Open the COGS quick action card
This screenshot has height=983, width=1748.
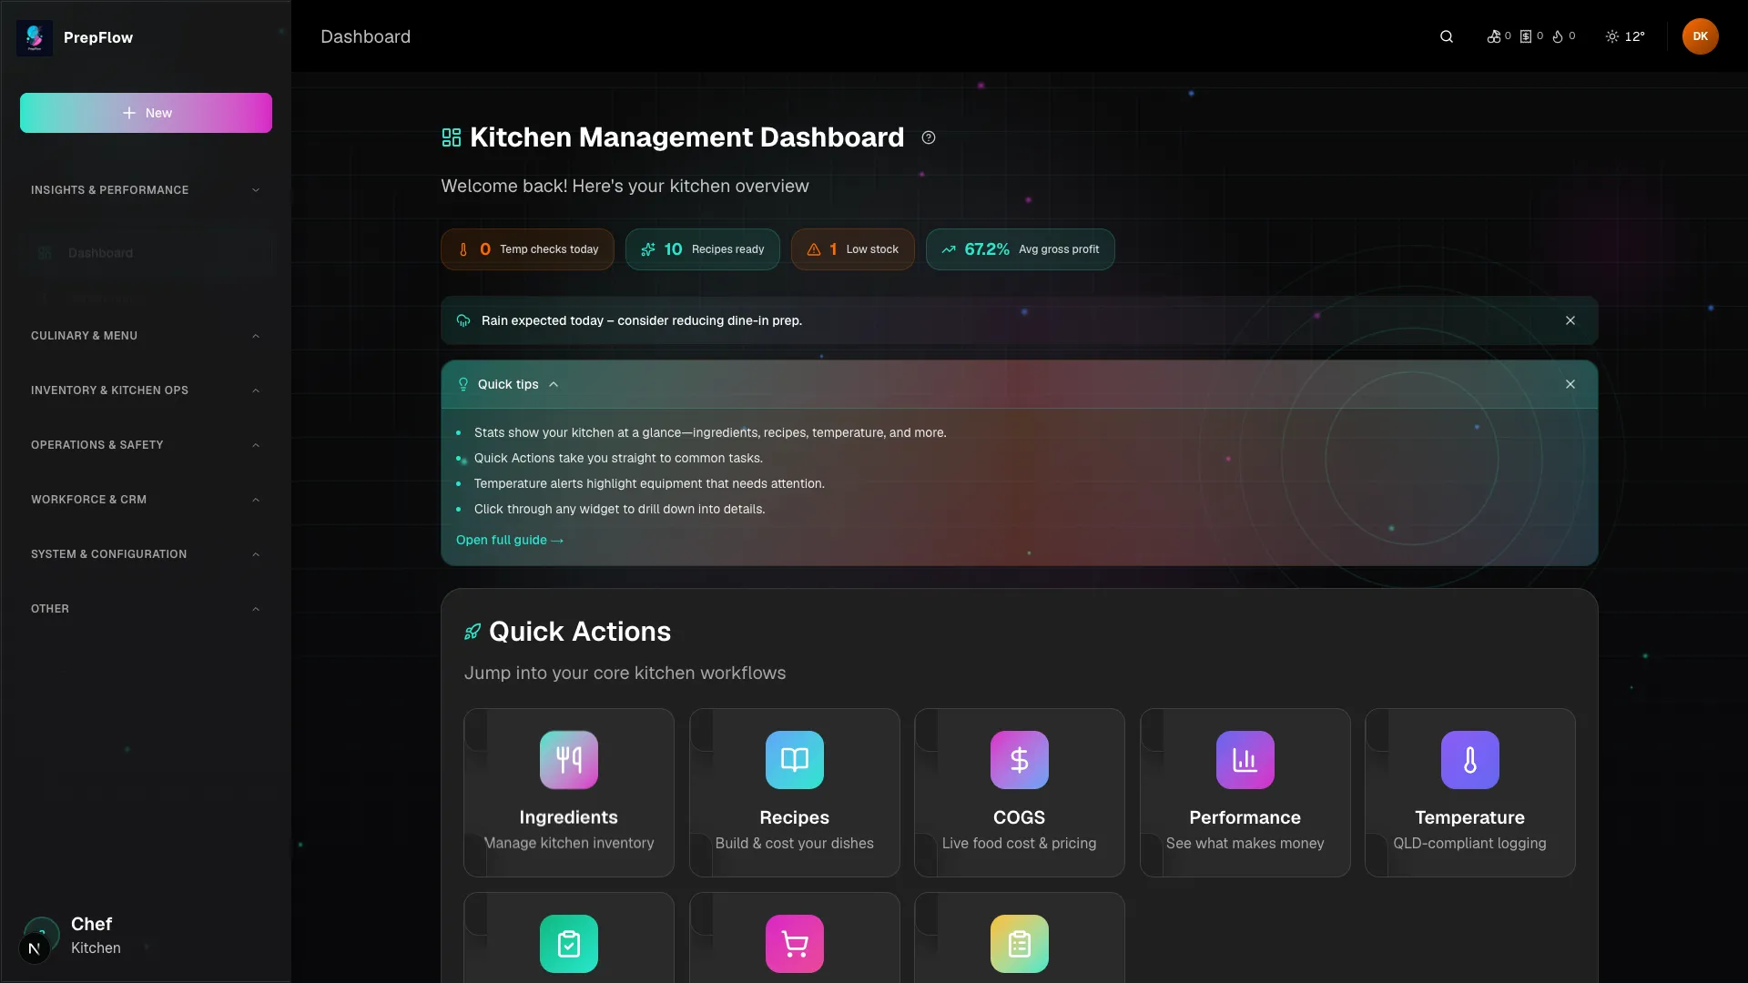coord(1020,793)
